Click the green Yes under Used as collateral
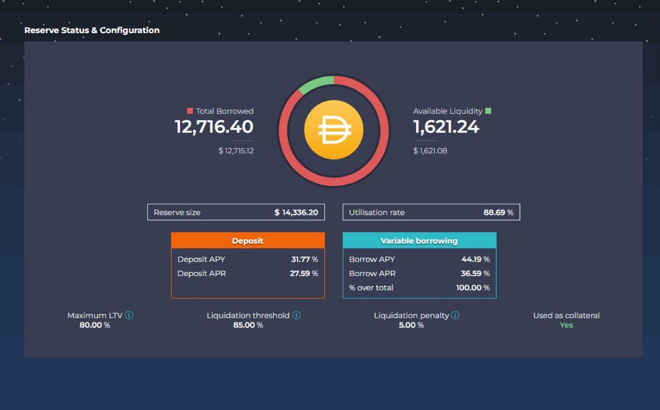The image size is (660, 410). click(566, 325)
